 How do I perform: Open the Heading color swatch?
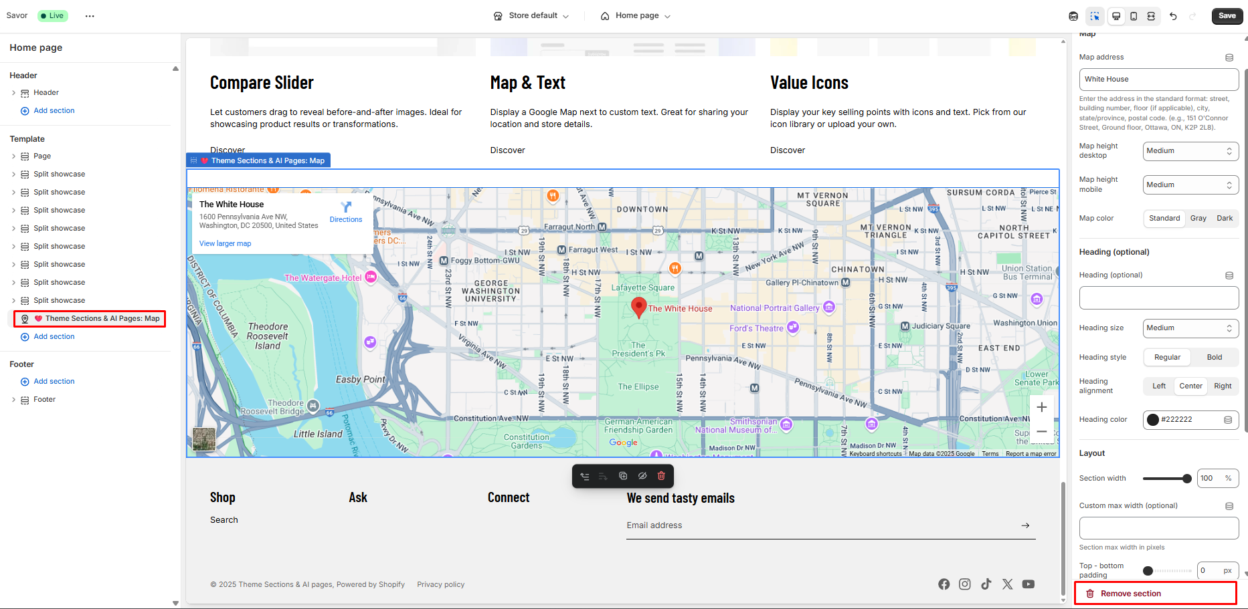click(1153, 420)
